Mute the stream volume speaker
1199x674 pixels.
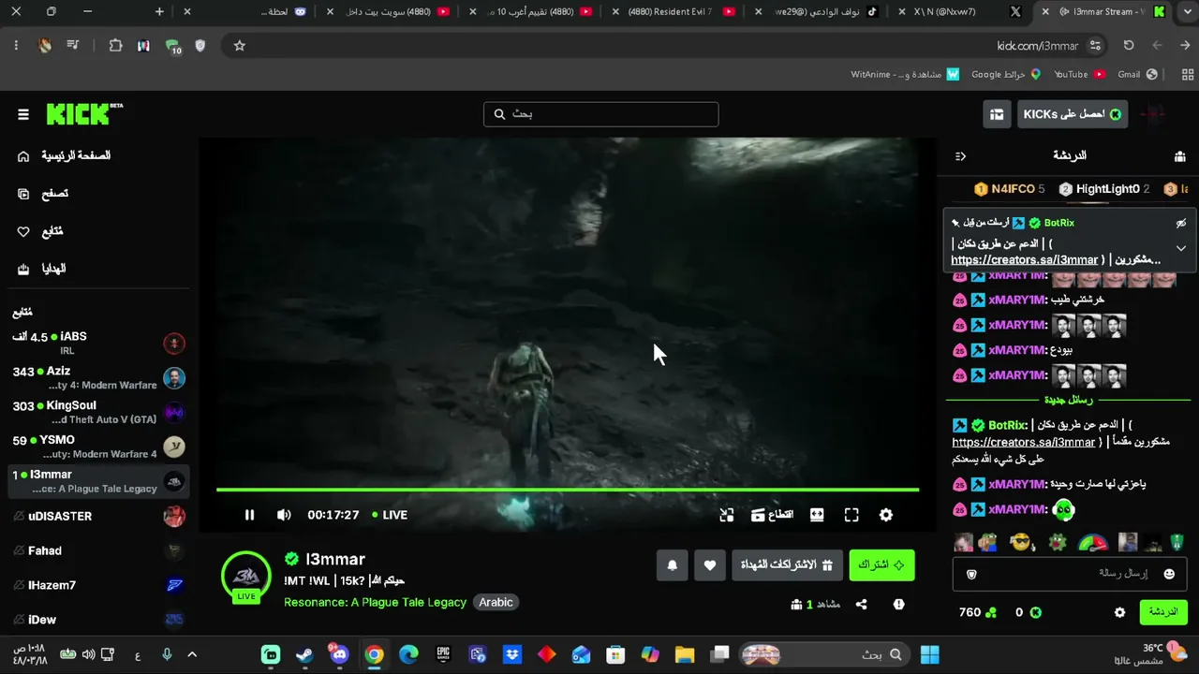pyautogui.click(x=284, y=515)
